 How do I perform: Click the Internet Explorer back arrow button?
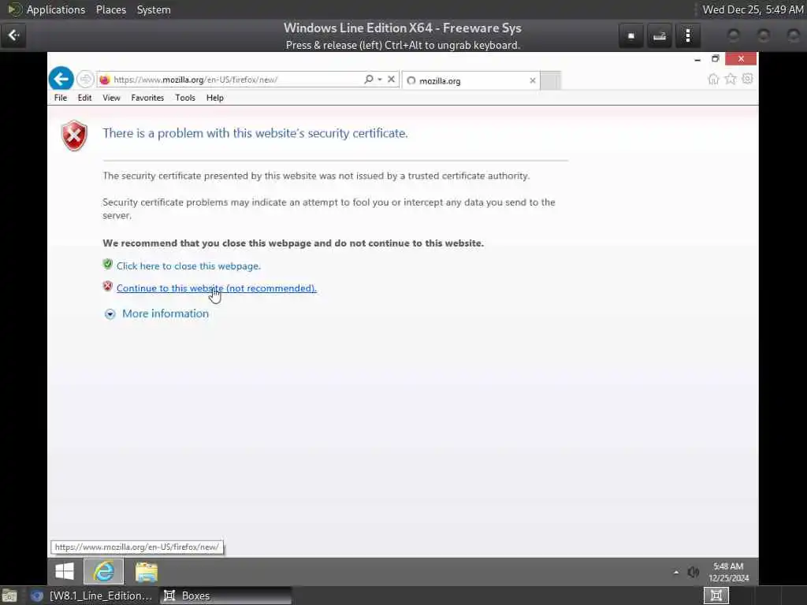point(61,79)
